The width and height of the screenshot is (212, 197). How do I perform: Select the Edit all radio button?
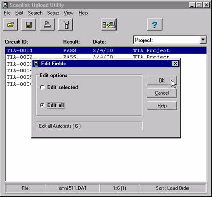[x=42, y=105]
